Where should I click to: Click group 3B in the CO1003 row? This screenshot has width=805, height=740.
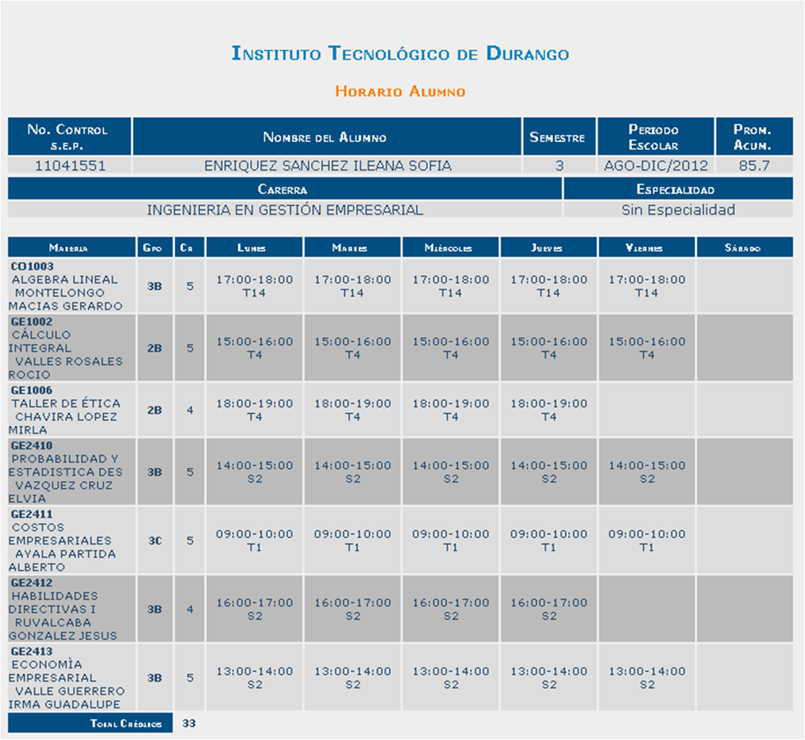coord(155,286)
